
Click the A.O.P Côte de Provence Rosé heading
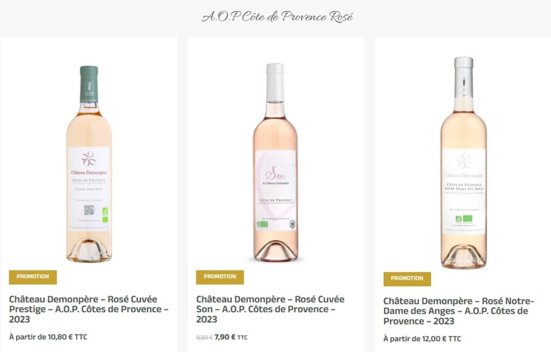pyautogui.click(x=277, y=17)
